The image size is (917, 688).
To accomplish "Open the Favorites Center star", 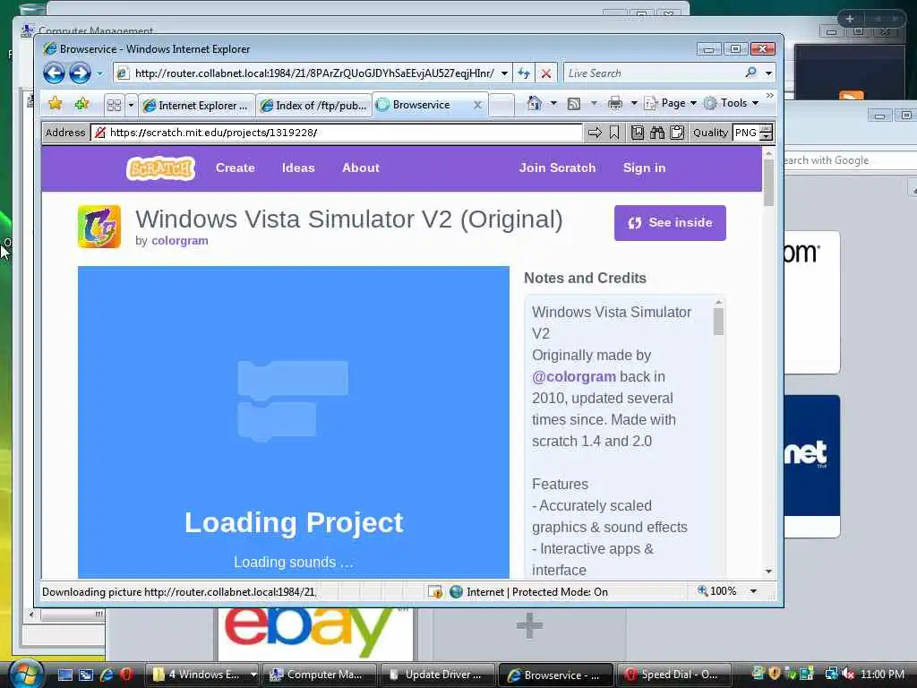I will (55, 104).
